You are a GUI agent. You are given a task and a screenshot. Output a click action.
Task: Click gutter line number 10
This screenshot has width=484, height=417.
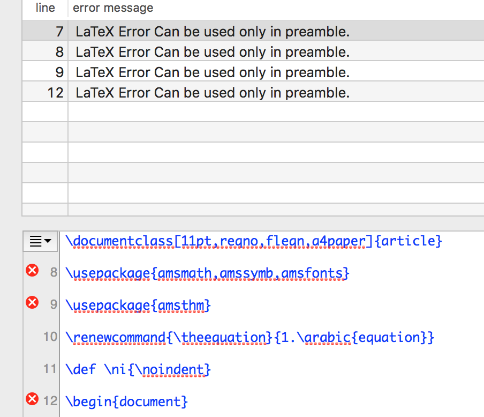click(x=50, y=337)
